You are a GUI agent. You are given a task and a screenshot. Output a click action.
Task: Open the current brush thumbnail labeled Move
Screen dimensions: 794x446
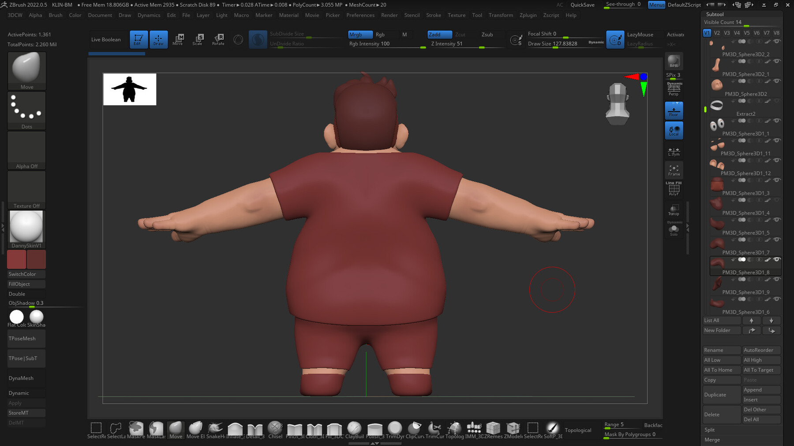[26, 71]
